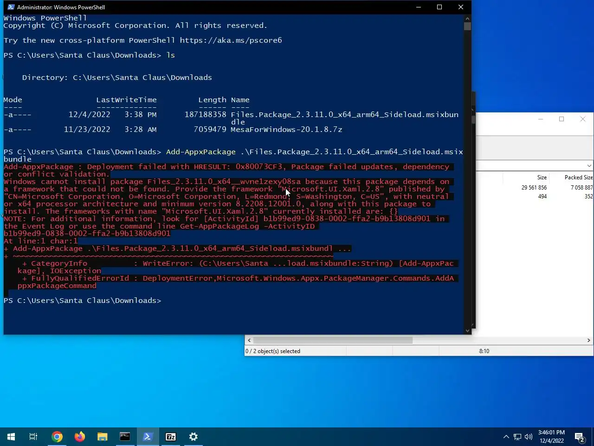Viewport: 594px width, 446px height.
Task: Switch to the 7-Zip taskbar icon
Action: click(x=171, y=437)
